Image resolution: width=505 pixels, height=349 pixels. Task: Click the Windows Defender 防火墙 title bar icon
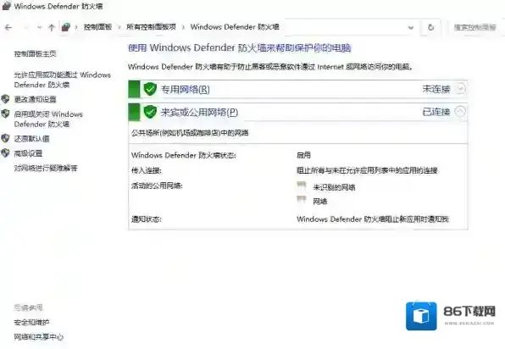[x=7, y=6]
